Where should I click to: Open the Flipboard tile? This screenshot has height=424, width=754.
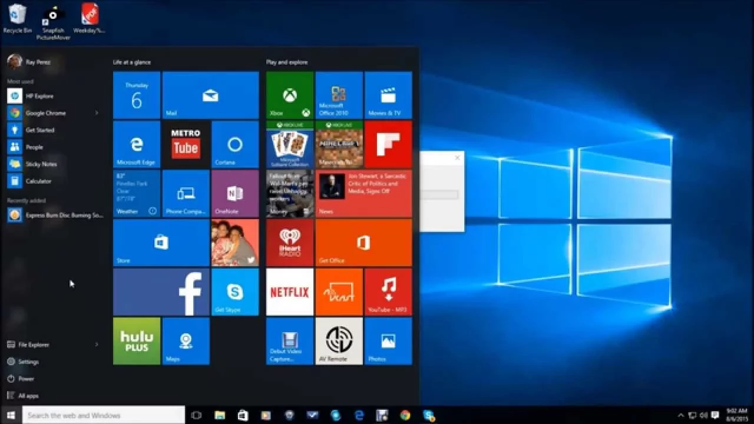coord(388,144)
